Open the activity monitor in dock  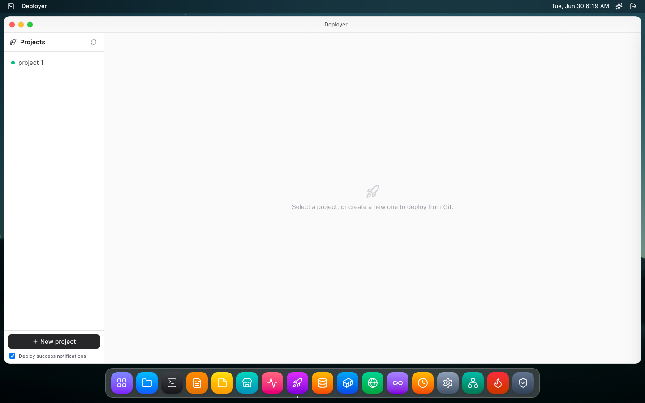point(272,383)
